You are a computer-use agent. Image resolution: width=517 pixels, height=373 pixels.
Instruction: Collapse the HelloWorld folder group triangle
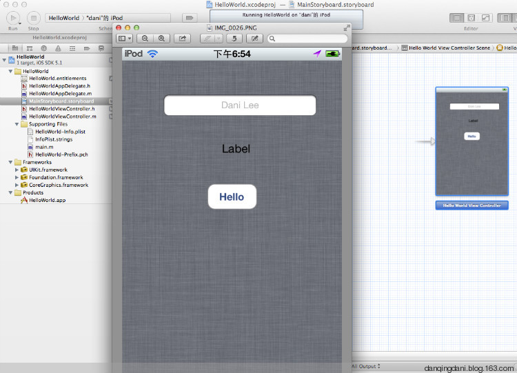(x=10, y=71)
